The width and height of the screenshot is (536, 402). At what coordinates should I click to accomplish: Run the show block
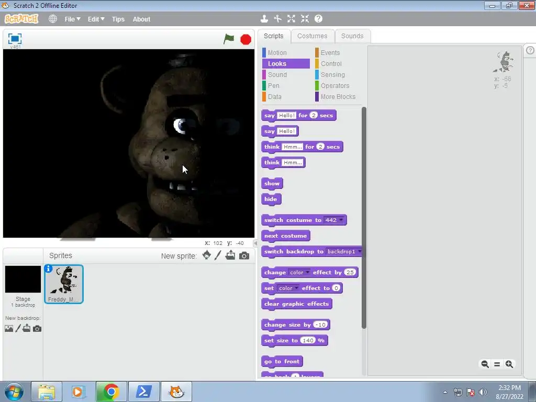(x=272, y=184)
